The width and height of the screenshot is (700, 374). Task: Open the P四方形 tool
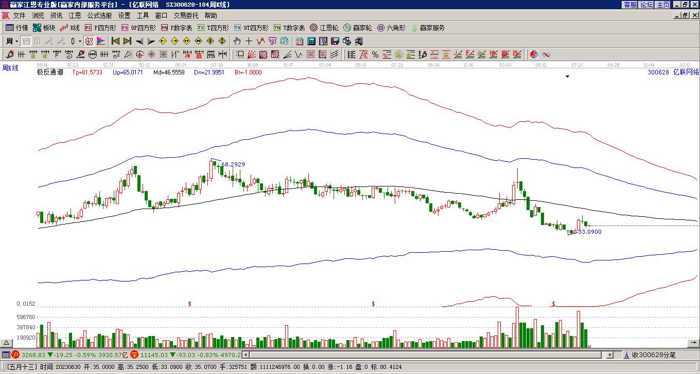tap(100, 28)
